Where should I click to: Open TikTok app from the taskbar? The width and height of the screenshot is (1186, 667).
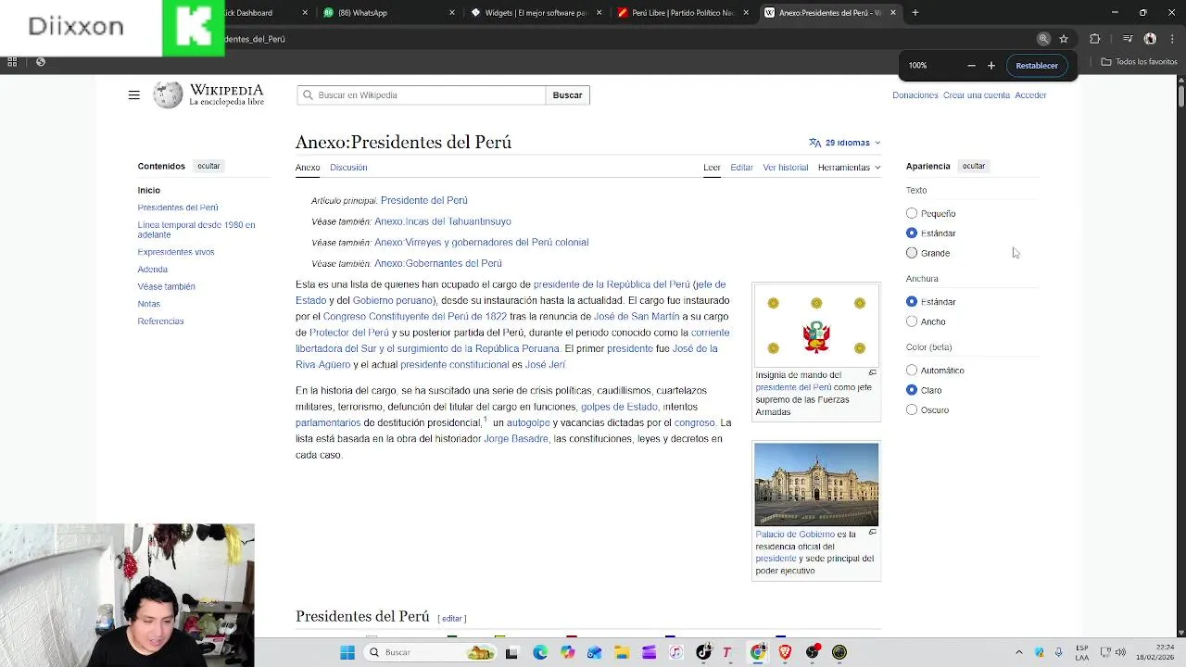(x=703, y=652)
